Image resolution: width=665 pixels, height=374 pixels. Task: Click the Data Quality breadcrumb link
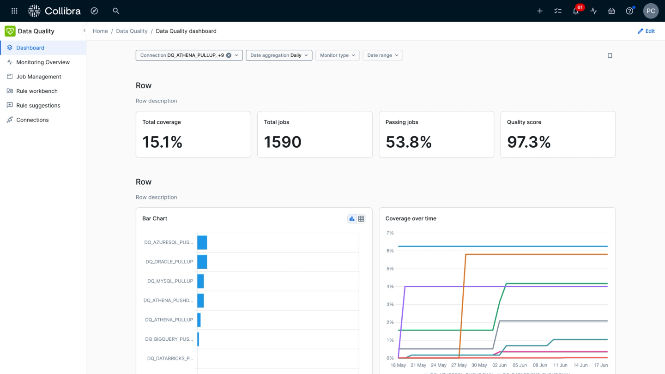pyautogui.click(x=132, y=31)
